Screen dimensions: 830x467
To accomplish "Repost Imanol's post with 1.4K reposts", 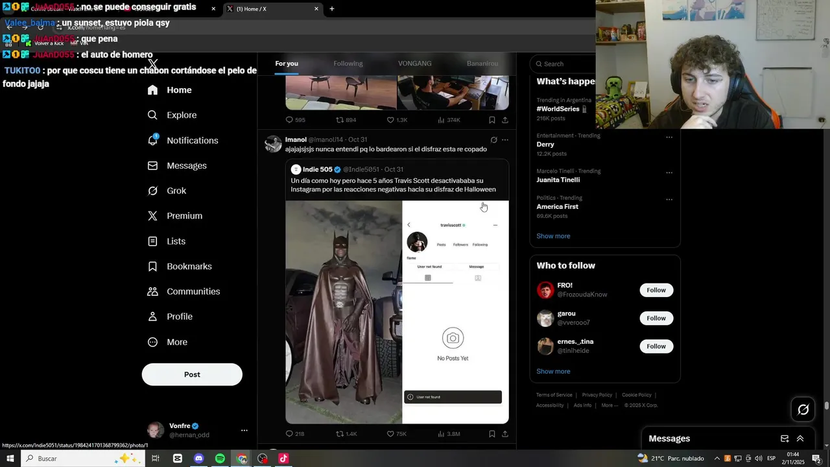I will (x=346, y=434).
